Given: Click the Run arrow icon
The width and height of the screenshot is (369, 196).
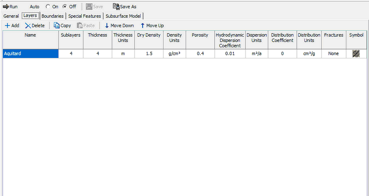Looking at the screenshot, I should [6, 7].
